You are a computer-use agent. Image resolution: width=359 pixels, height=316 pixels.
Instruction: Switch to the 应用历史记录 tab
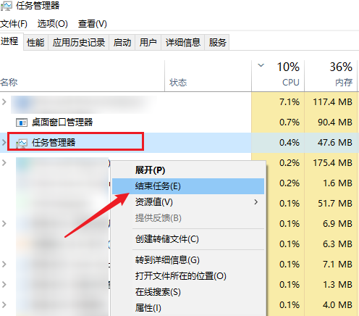coord(79,43)
